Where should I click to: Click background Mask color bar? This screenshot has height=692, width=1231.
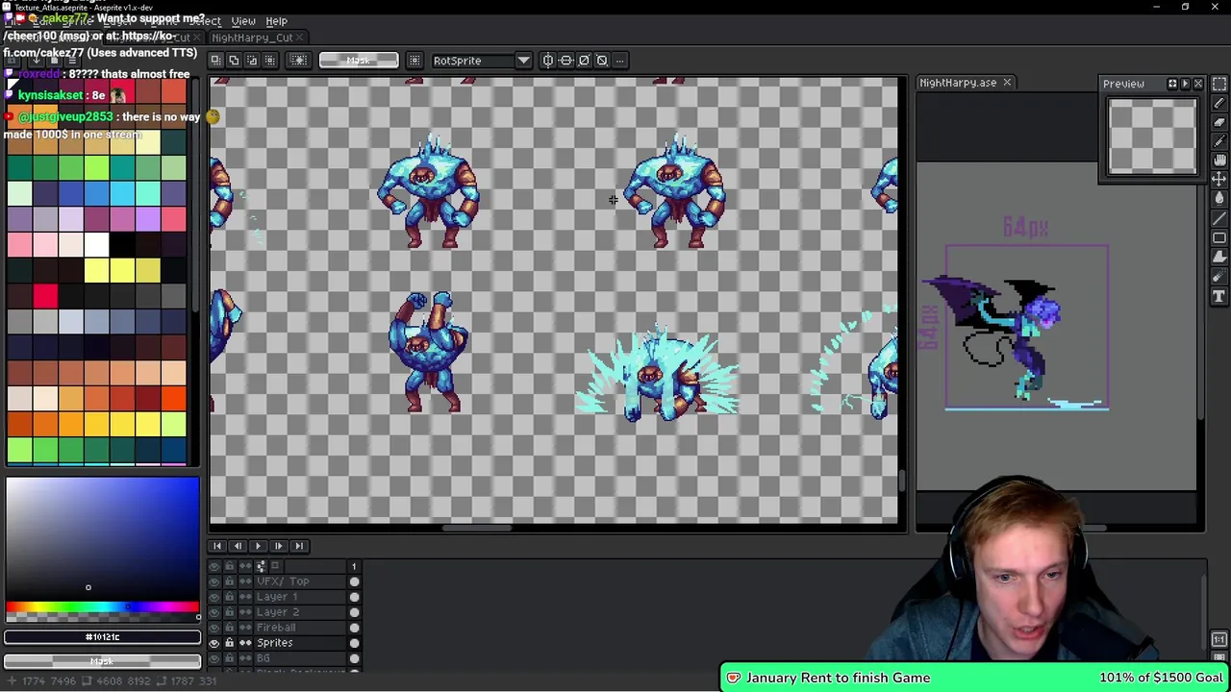click(102, 661)
